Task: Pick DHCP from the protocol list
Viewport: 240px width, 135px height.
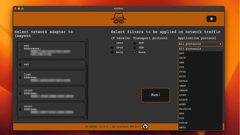Action: (200, 58)
